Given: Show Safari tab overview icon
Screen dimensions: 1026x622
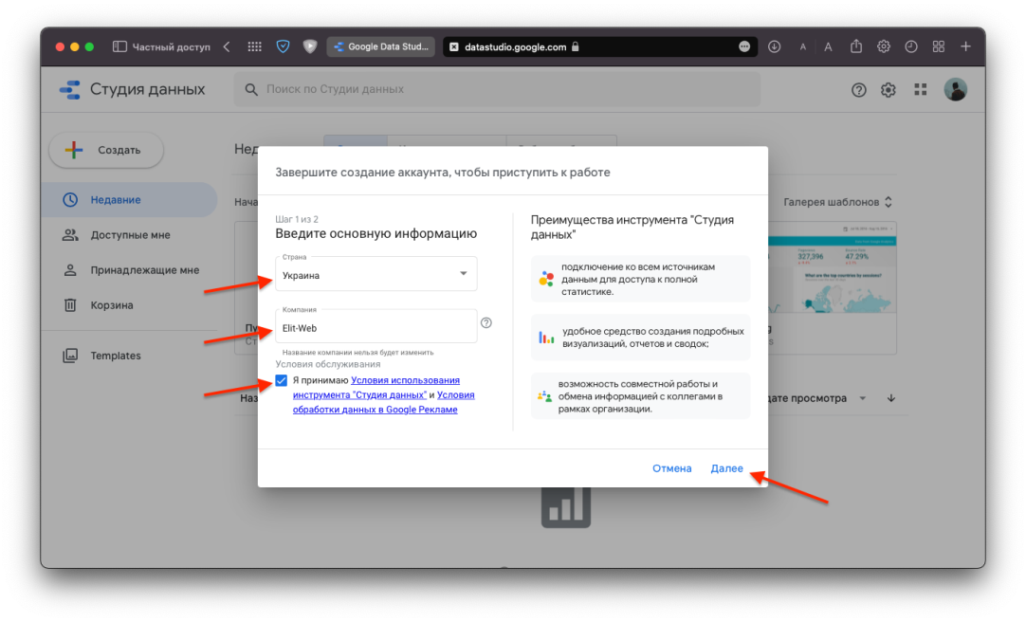Looking at the screenshot, I should [939, 46].
